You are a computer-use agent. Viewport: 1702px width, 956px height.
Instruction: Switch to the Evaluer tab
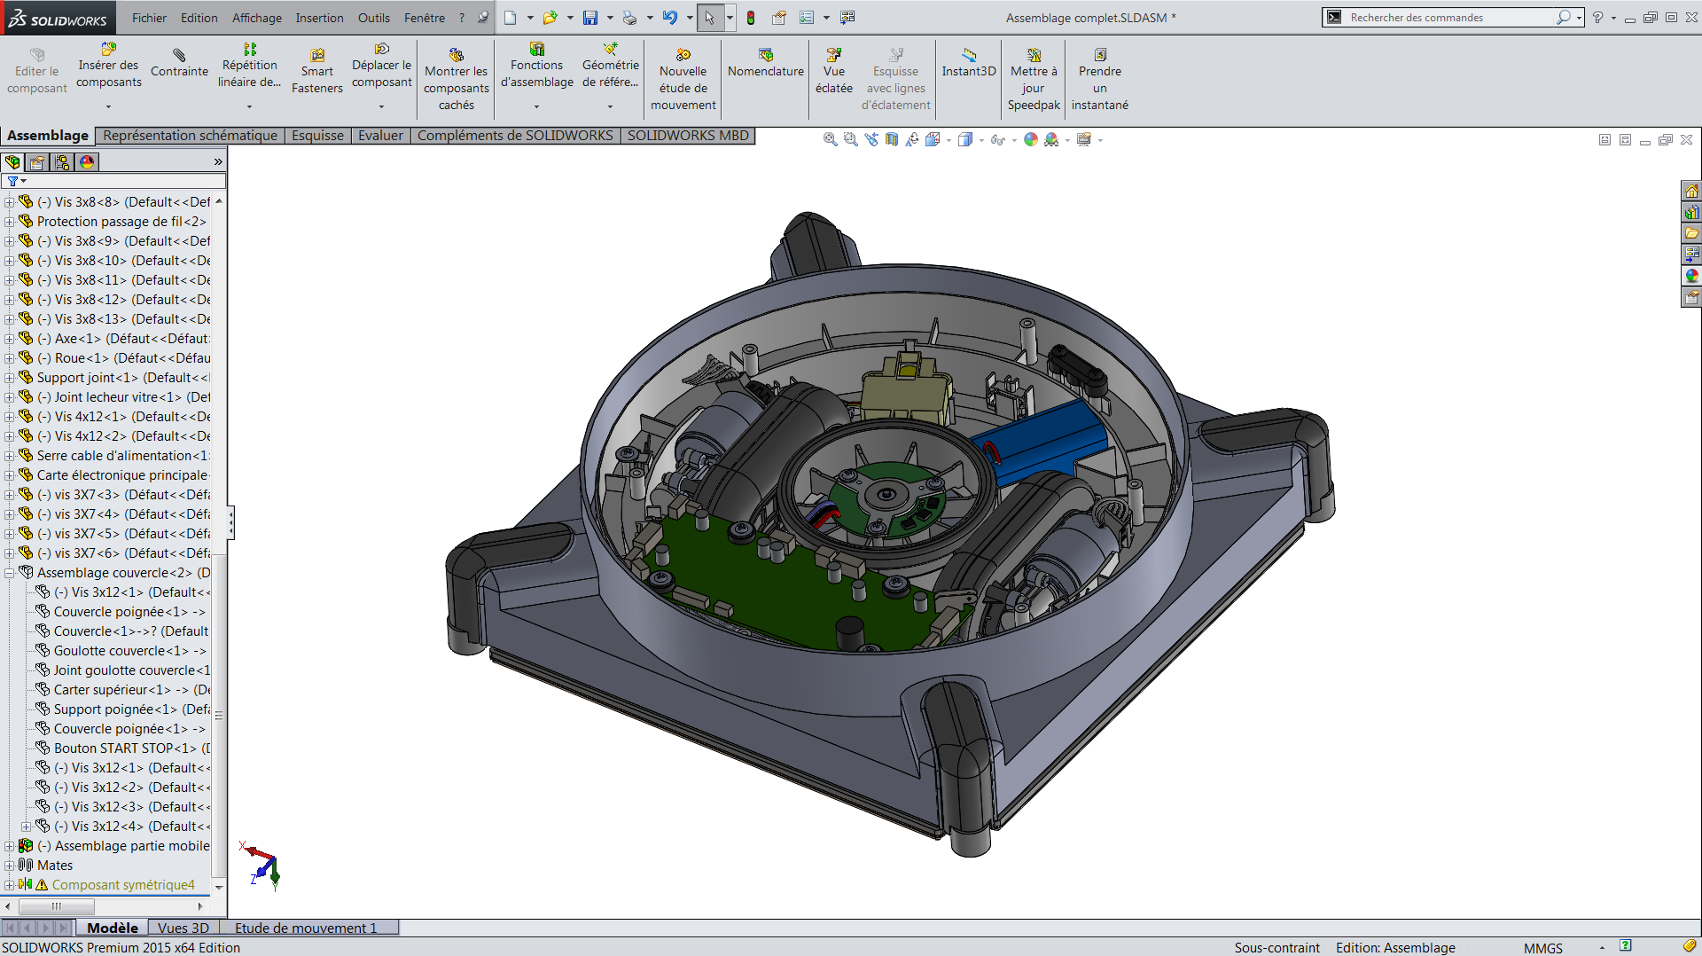tap(380, 136)
